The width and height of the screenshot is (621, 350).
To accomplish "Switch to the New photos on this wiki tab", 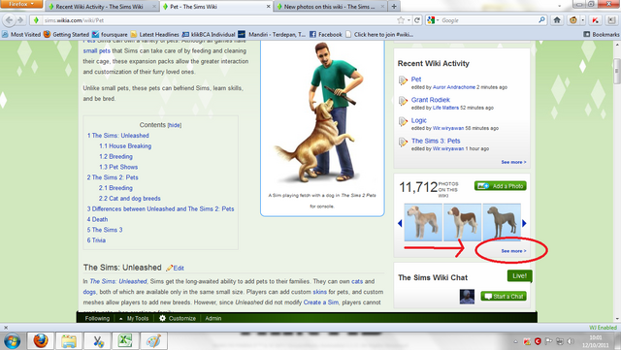I will [329, 7].
